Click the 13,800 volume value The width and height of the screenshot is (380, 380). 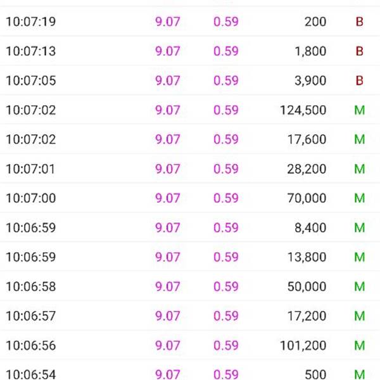(307, 257)
